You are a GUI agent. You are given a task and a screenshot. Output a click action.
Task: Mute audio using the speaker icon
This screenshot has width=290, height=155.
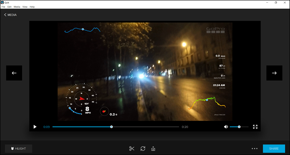point(226,127)
